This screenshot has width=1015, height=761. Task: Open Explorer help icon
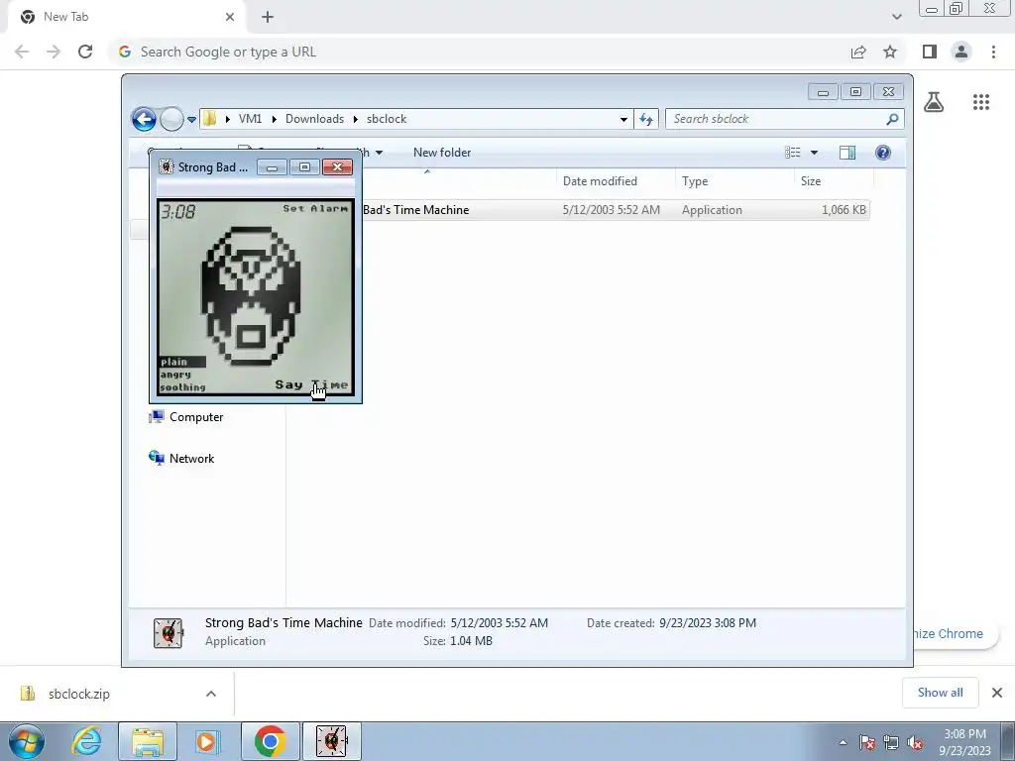883,153
